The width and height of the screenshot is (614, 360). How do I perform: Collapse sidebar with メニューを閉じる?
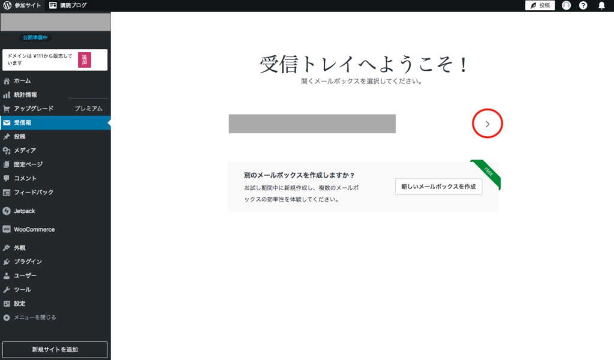(35, 317)
